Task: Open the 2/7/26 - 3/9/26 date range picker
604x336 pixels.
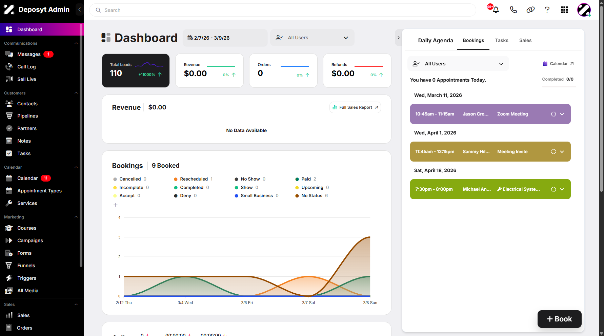Action: [225, 38]
